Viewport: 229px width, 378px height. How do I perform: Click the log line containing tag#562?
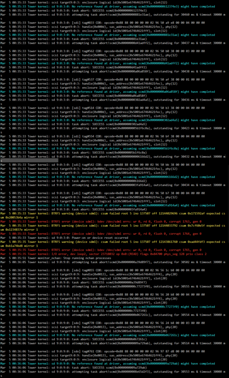pos(103,51)
